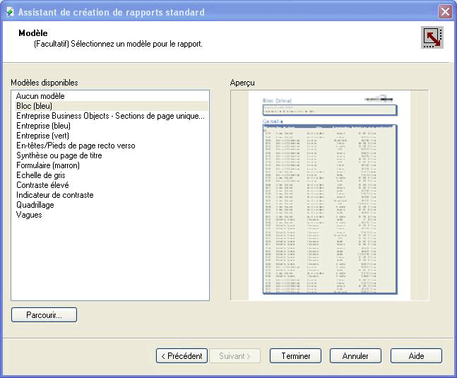This screenshot has width=457, height=378.
Task: Go back with the 'Précédent' button
Action: point(182,356)
